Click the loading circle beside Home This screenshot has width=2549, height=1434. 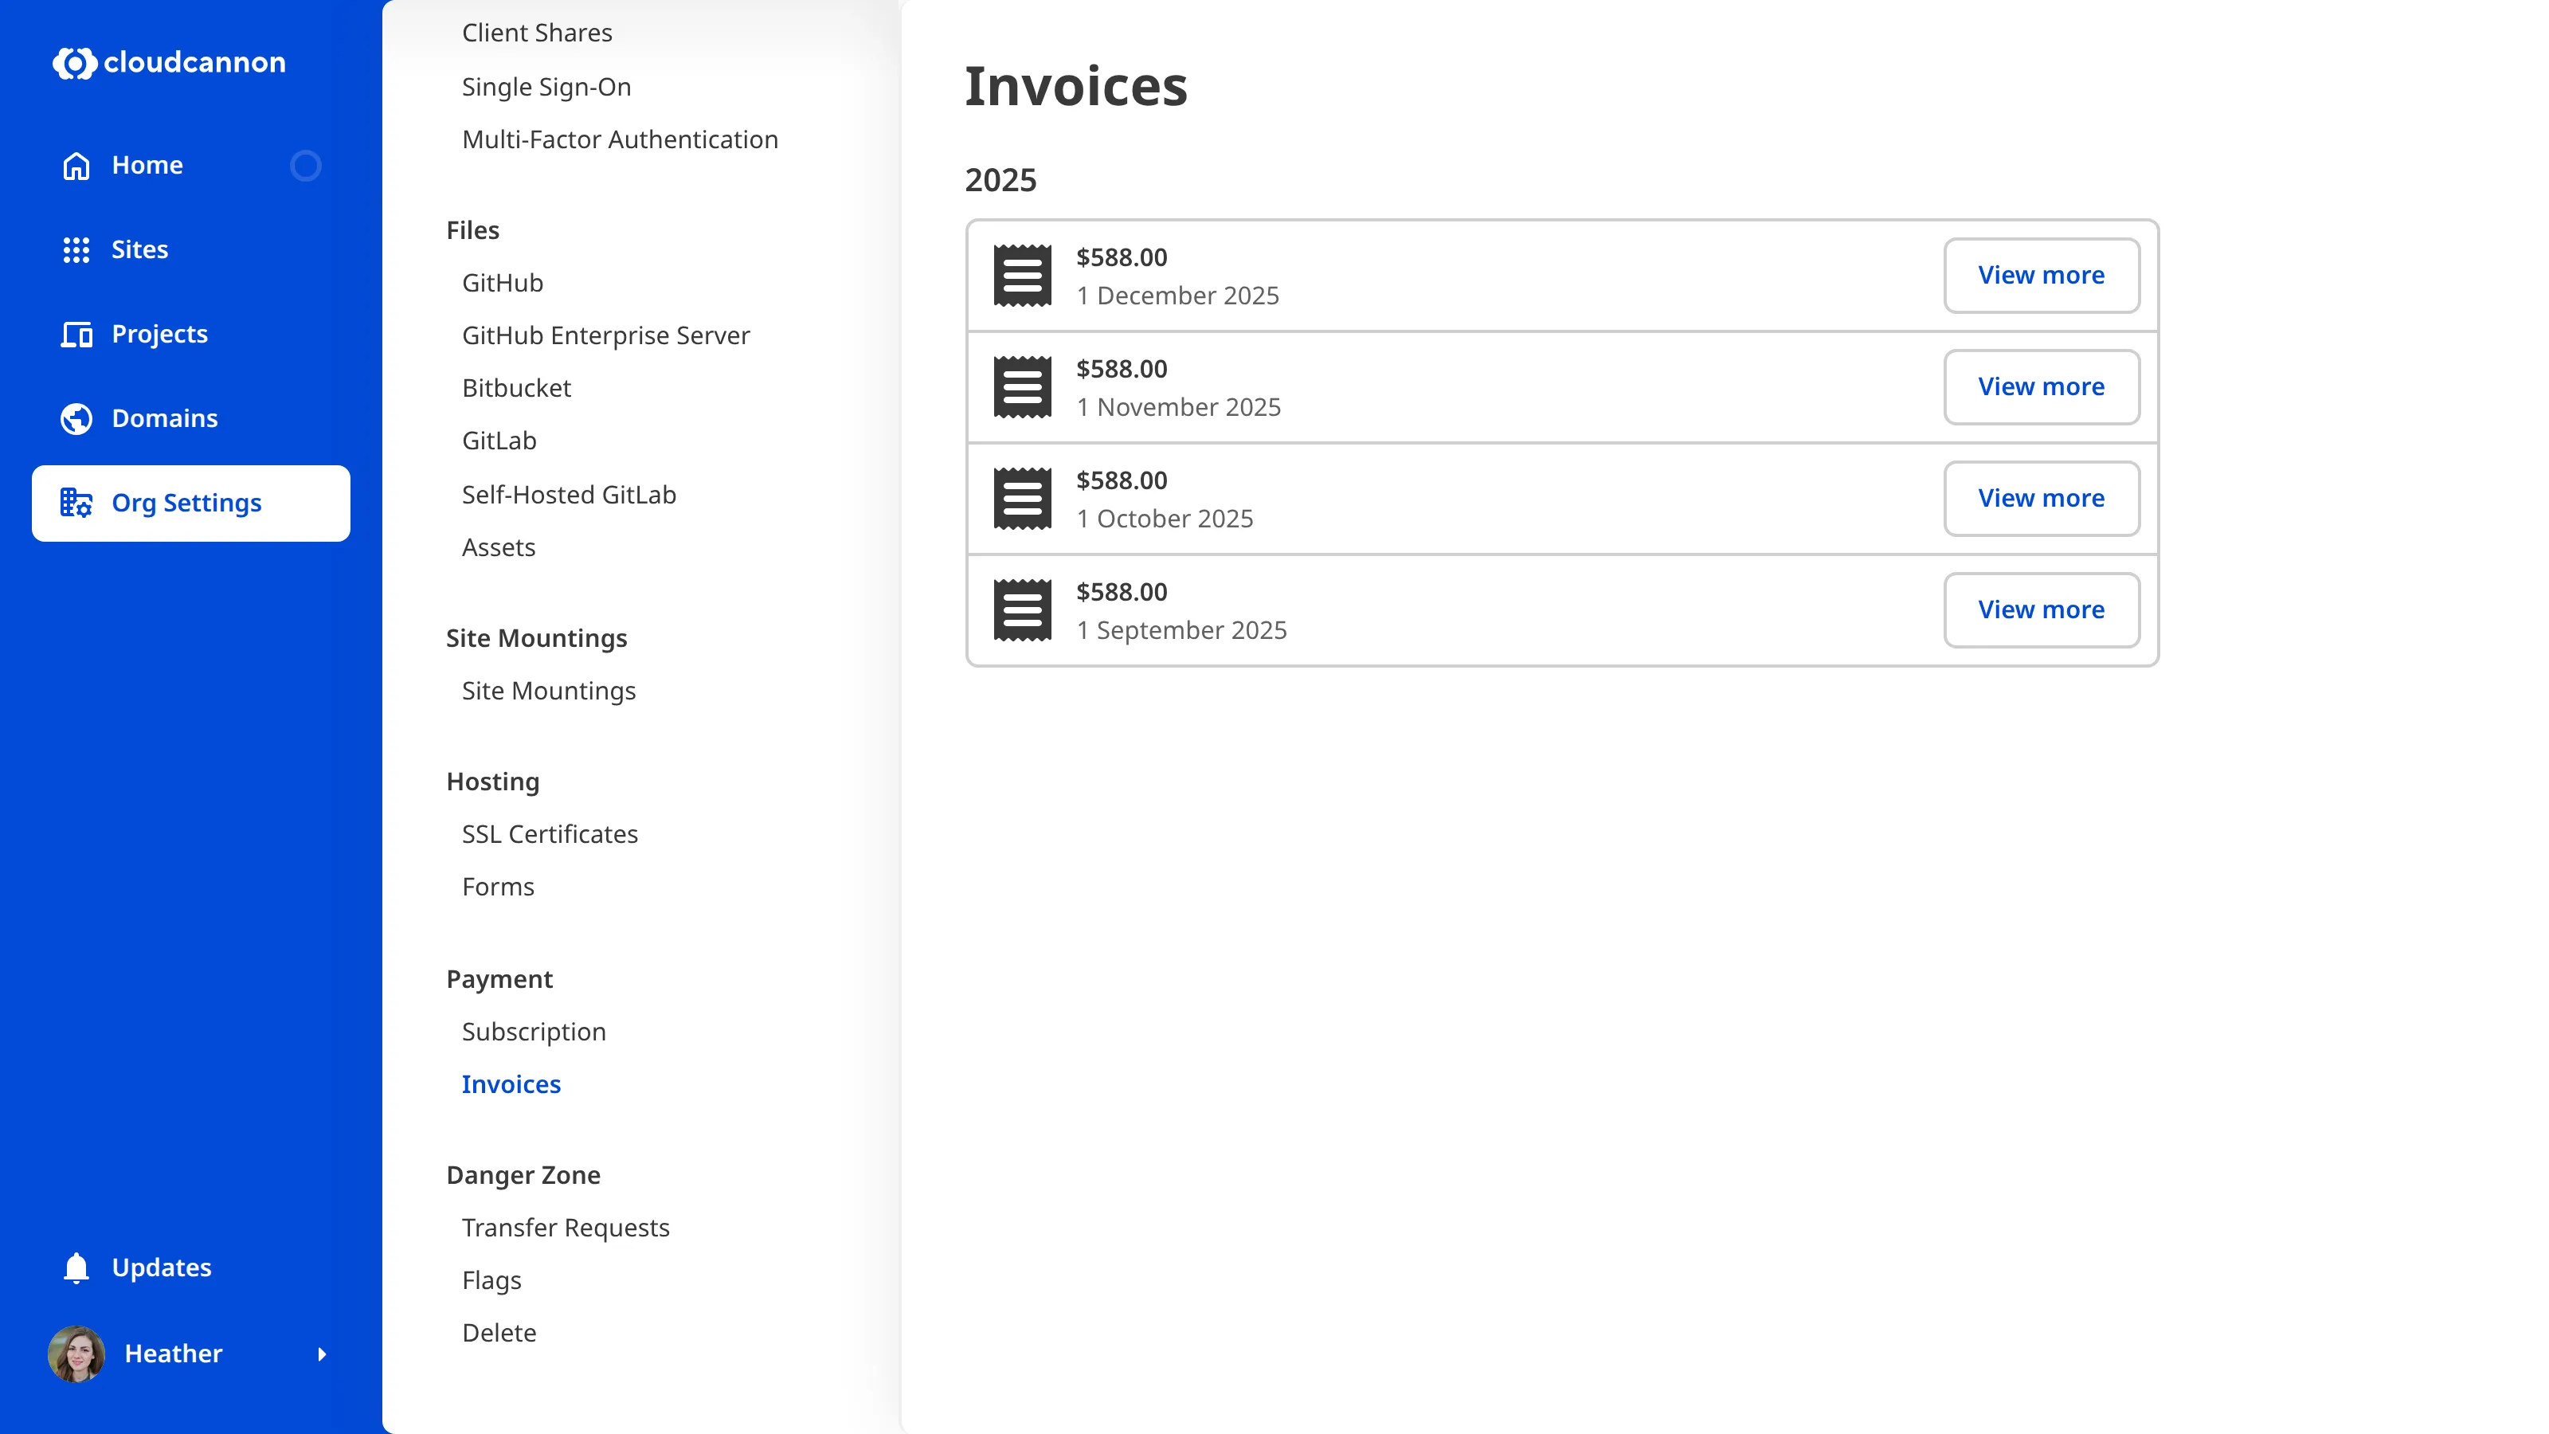tap(307, 165)
